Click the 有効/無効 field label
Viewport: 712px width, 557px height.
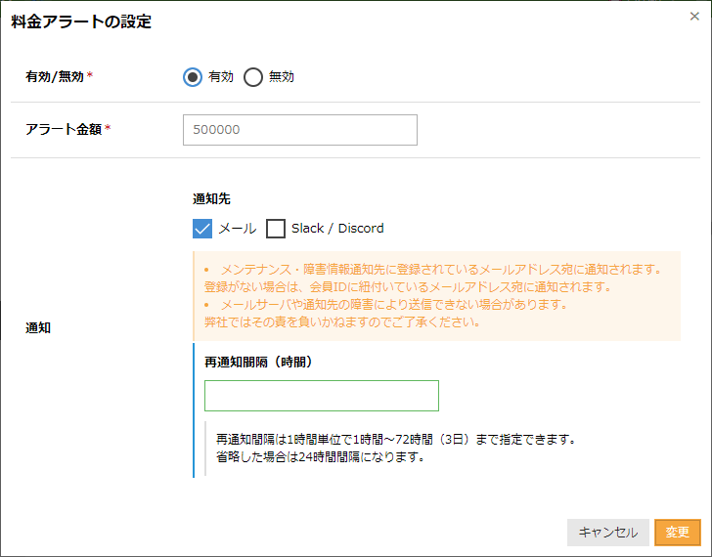pyautogui.click(x=54, y=77)
